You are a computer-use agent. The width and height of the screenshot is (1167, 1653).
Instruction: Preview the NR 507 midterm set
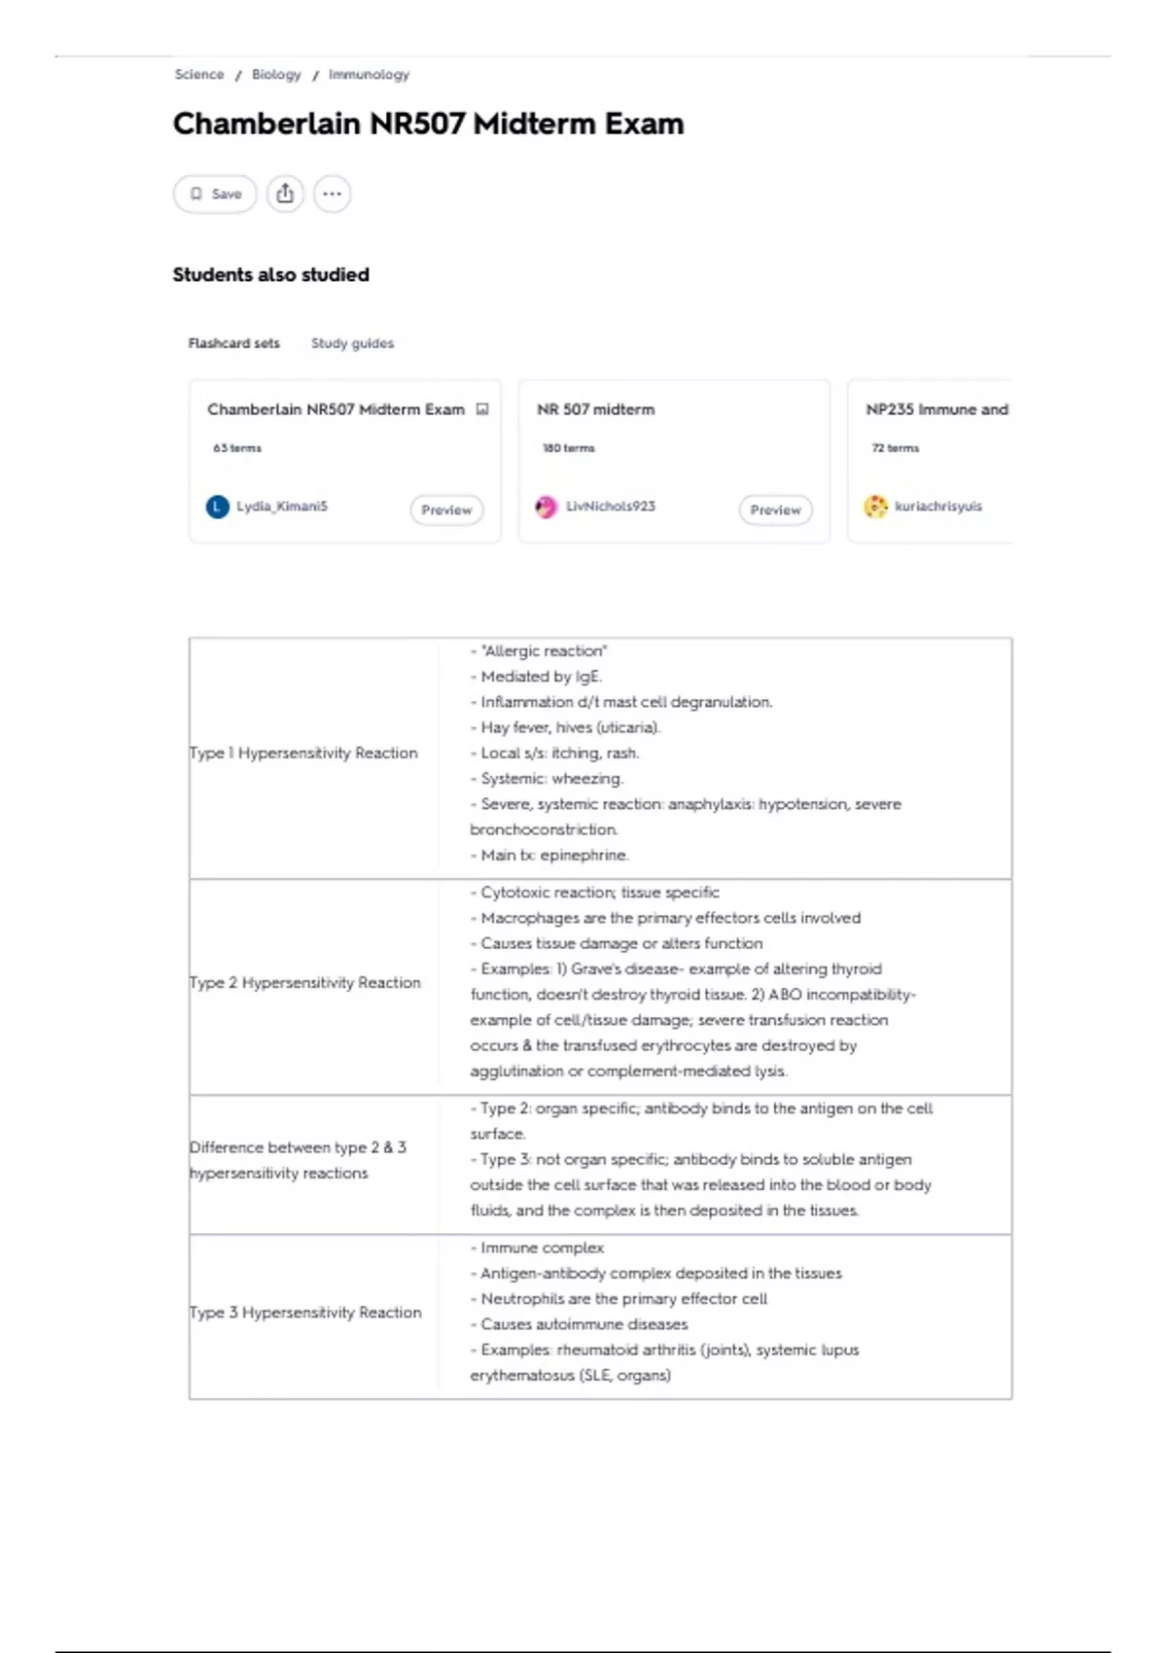pyautogui.click(x=775, y=510)
